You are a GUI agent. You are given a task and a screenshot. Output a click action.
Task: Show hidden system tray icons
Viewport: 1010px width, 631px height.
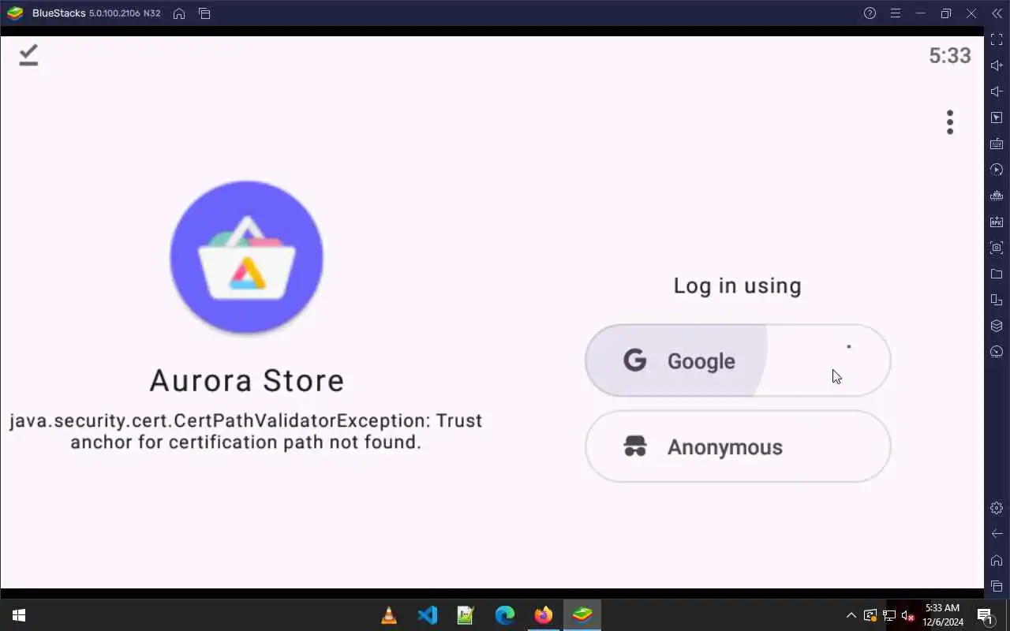pyautogui.click(x=851, y=615)
